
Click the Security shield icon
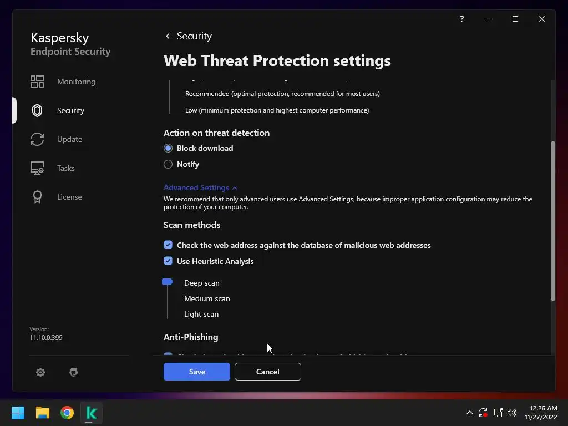tap(37, 110)
